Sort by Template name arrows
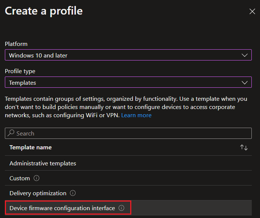The height and width of the screenshot is (218, 260). (244, 147)
